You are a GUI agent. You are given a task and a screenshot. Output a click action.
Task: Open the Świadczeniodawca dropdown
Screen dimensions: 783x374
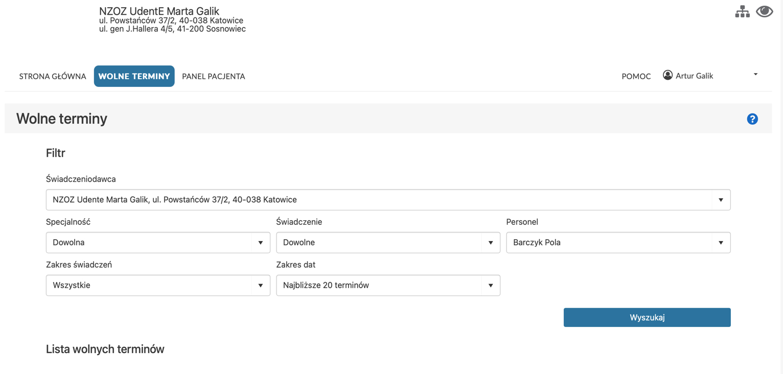point(378,200)
